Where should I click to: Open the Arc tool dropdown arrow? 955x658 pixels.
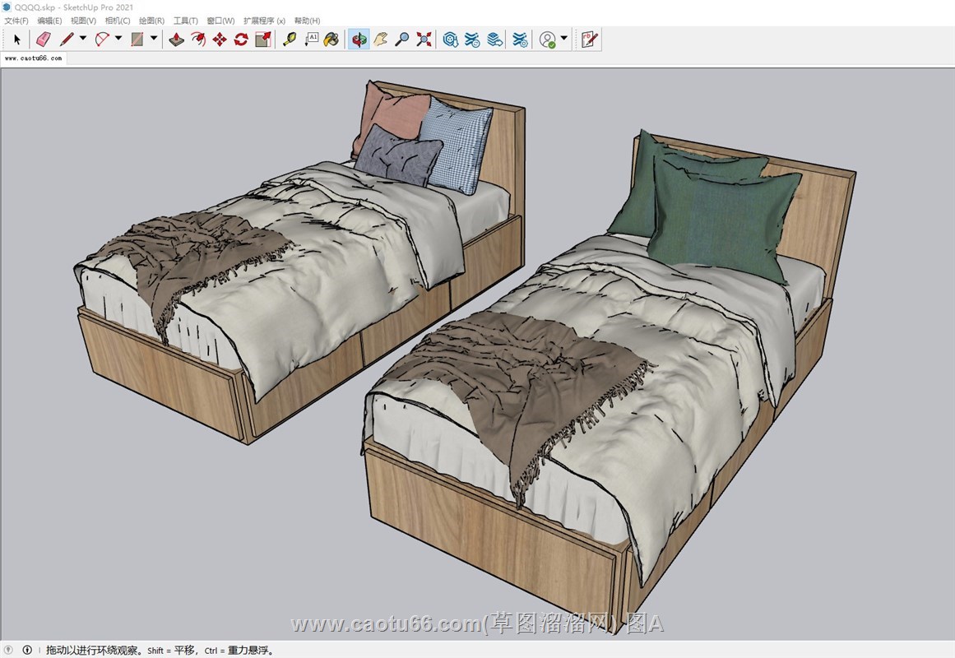click(118, 39)
